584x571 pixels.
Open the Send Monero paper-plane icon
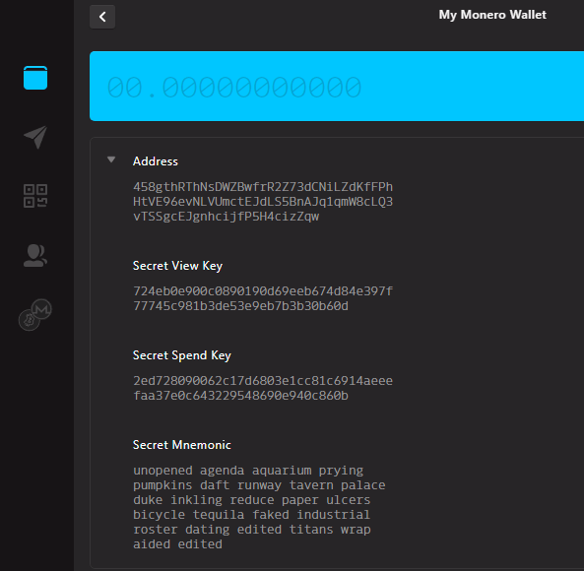pyautogui.click(x=35, y=137)
